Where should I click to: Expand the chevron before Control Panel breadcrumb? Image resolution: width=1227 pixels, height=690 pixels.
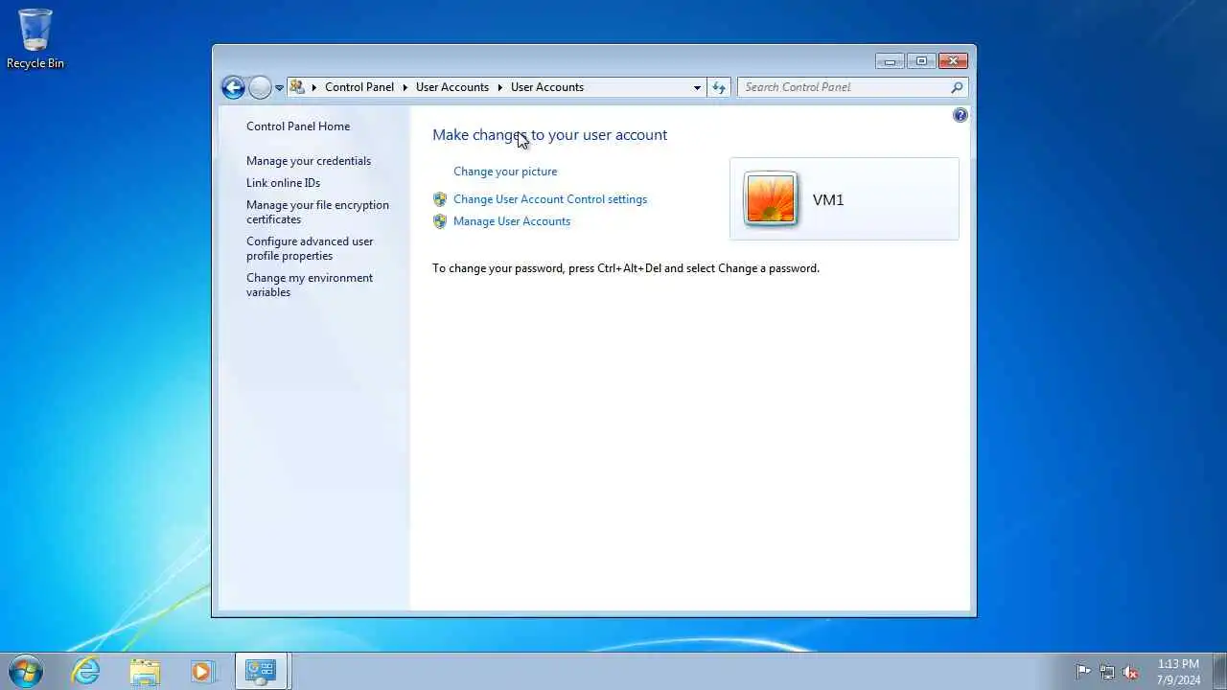tap(313, 87)
